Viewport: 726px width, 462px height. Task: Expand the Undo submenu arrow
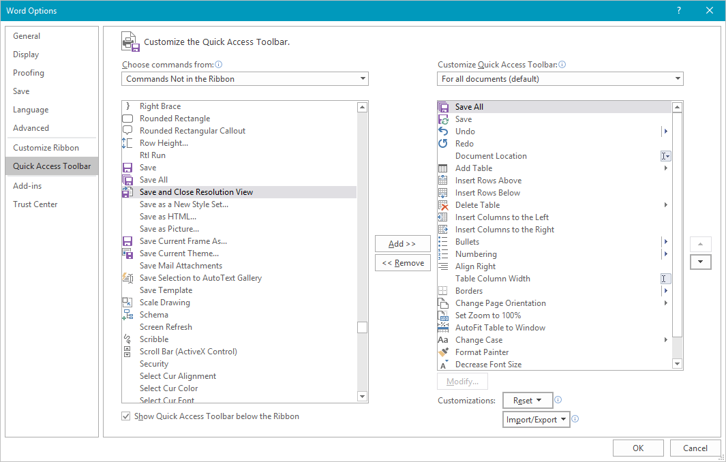click(666, 132)
